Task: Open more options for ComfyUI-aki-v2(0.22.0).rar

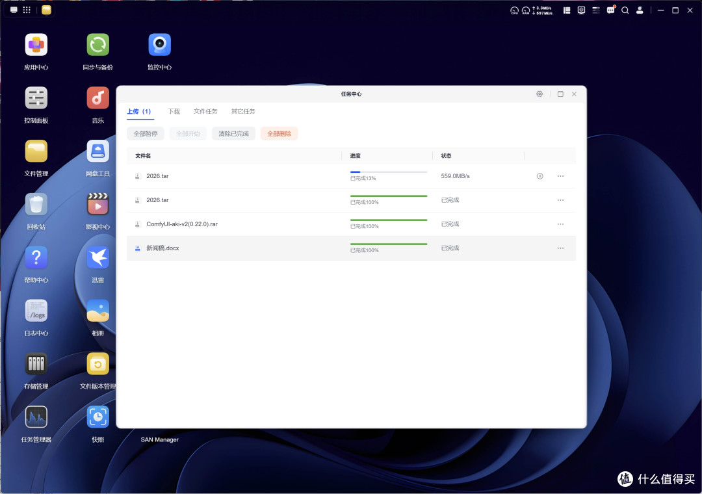Action: click(x=560, y=224)
